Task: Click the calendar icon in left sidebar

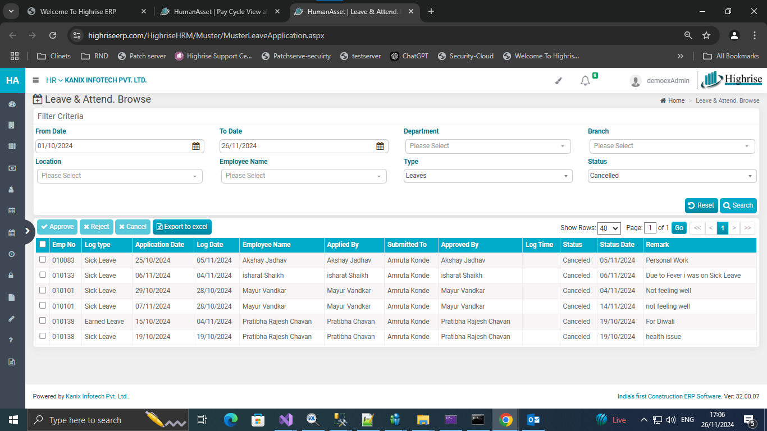Action: pyautogui.click(x=12, y=232)
